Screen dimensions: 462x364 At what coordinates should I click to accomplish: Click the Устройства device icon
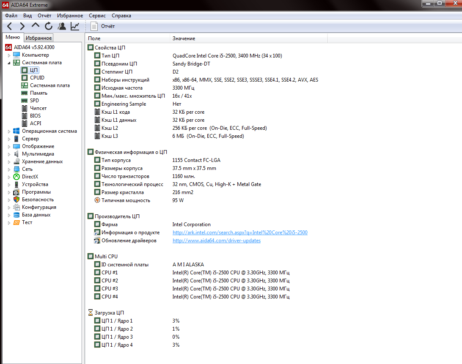(16, 184)
